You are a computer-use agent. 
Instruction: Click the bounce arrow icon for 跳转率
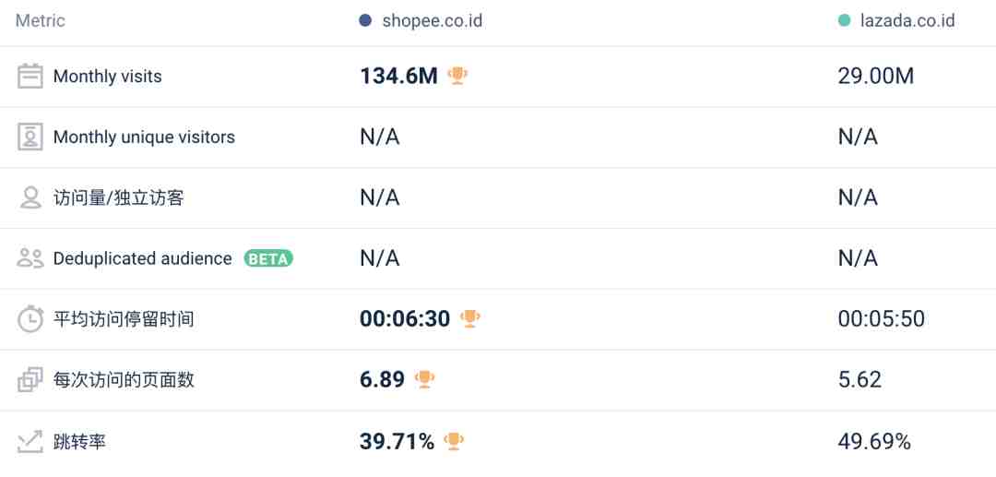click(30, 441)
